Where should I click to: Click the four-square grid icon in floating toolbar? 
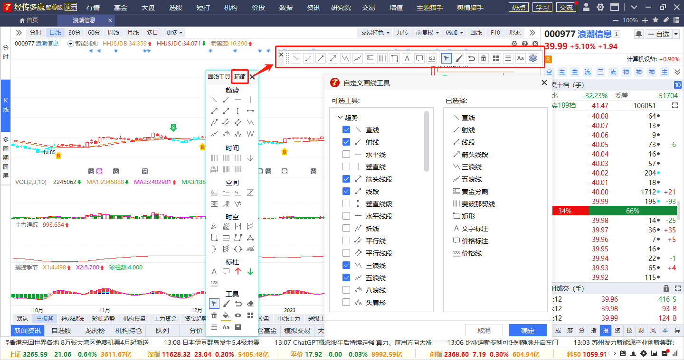(496, 58)
